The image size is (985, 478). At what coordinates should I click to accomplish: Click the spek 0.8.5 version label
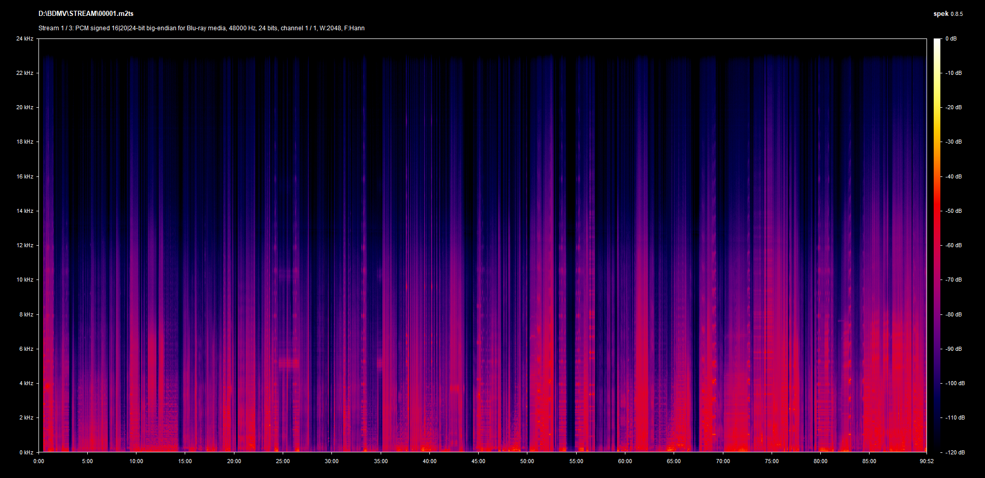948,14
